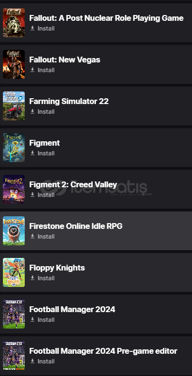Open the Farming Simulator 22 cover thumbnail
This screenshot has width=192, height=376.
(x=14, y=106)
